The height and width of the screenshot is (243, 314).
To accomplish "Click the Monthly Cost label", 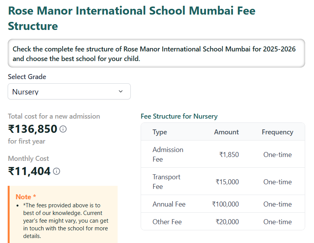I will click(28, 158).
